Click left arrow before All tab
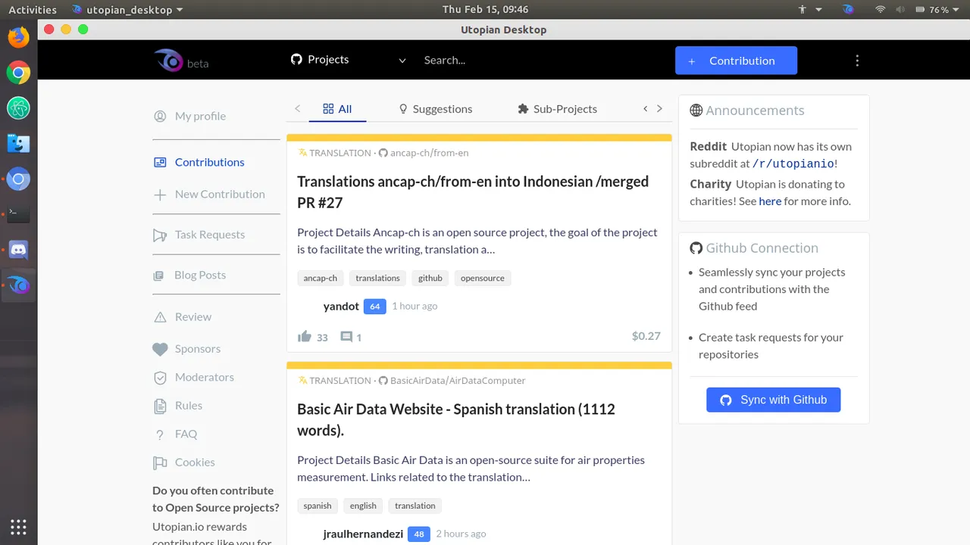 (298, 109)
